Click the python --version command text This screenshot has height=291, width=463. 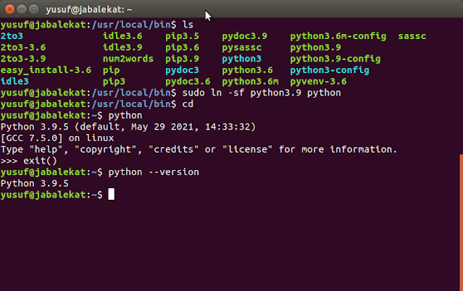(154, 172)
